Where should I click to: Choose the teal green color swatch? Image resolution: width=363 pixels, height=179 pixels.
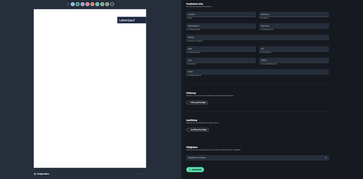(x=78, y=4)
